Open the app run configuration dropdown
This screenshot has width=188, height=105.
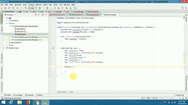(33, 8)
